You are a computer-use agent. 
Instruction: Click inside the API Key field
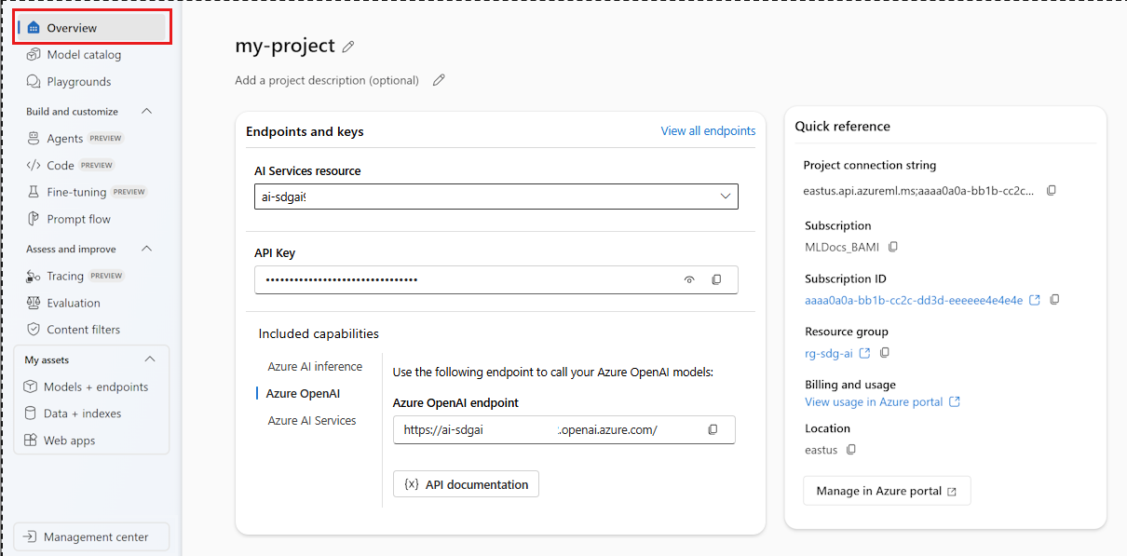496,279
